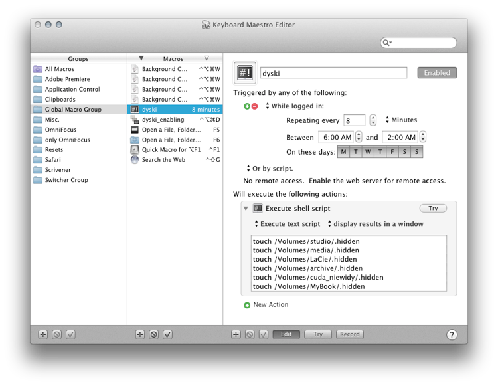
Task: Click the outlined sort triangle in Macros header
Action: click(207, 58)
